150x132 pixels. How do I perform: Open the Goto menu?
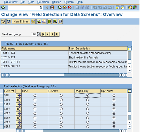tap(31, 2)
